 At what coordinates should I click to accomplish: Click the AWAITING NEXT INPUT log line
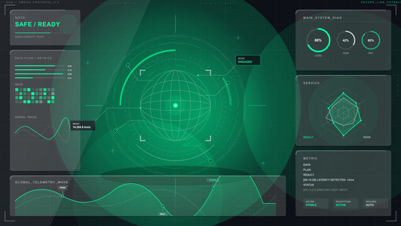(325, 190)
